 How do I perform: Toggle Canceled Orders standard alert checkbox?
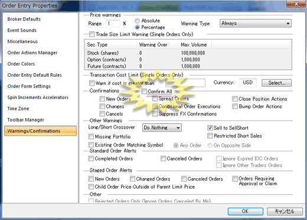point(163,159)
